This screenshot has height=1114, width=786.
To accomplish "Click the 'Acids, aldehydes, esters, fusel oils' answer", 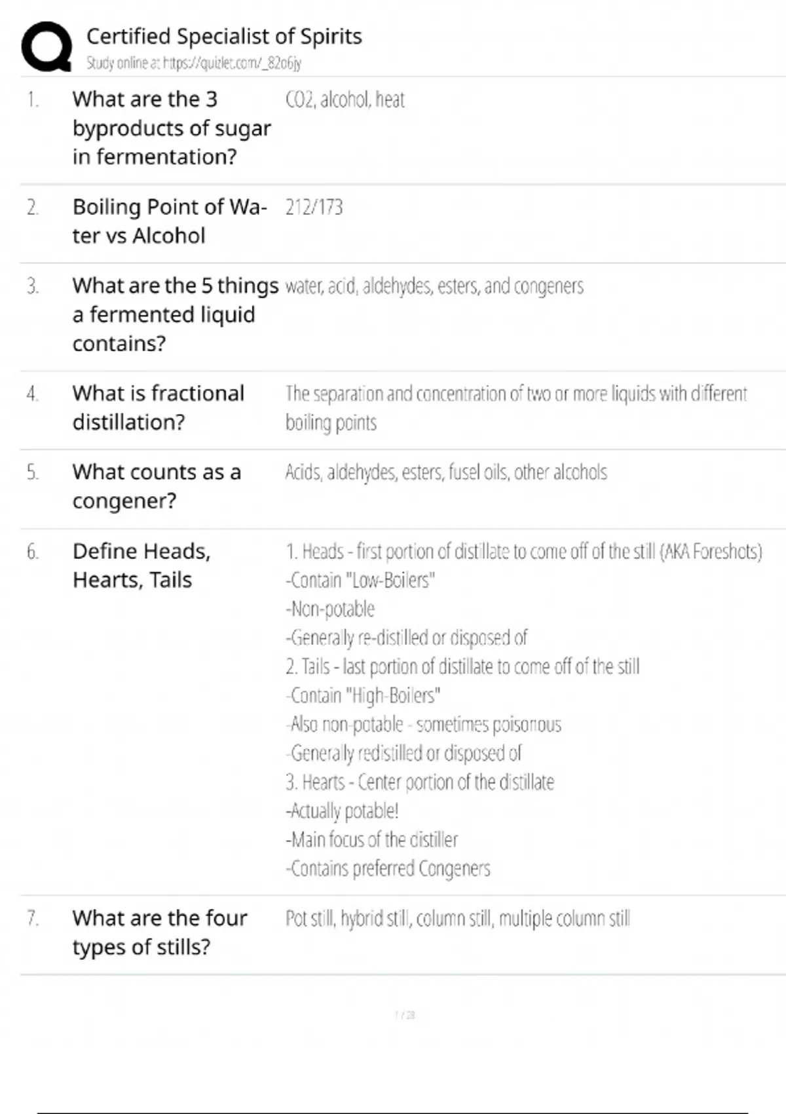I will [x=446, y=472].
